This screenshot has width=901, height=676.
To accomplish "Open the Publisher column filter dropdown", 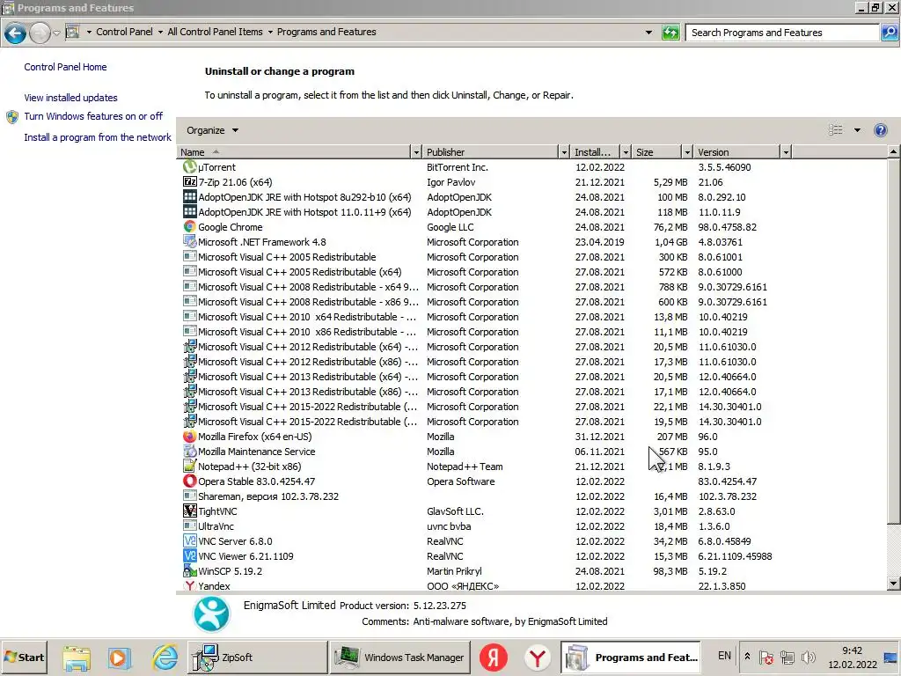I will click(564, 151).
